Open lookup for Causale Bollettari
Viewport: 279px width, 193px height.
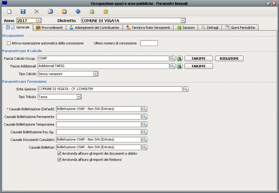click(x=144, y=147)
